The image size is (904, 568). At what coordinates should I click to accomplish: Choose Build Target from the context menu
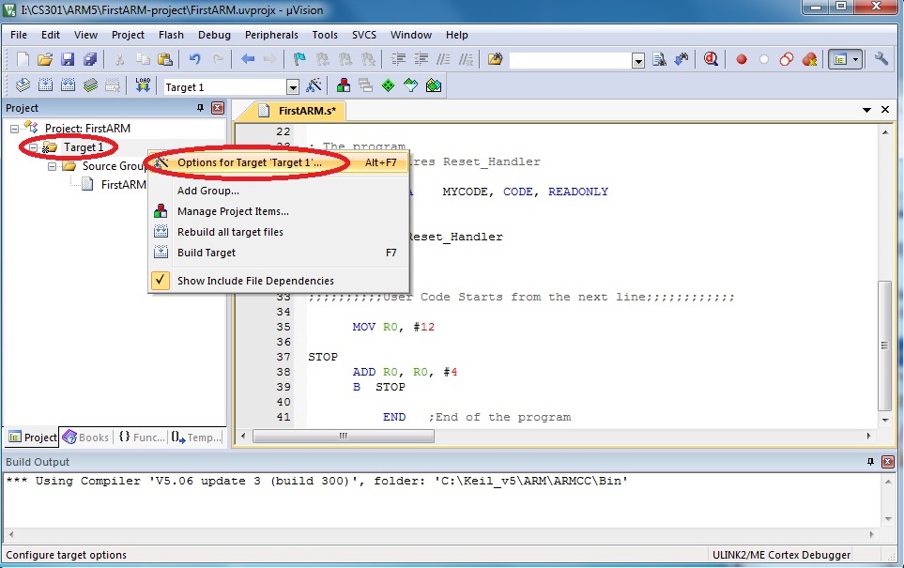pos(279,253)
